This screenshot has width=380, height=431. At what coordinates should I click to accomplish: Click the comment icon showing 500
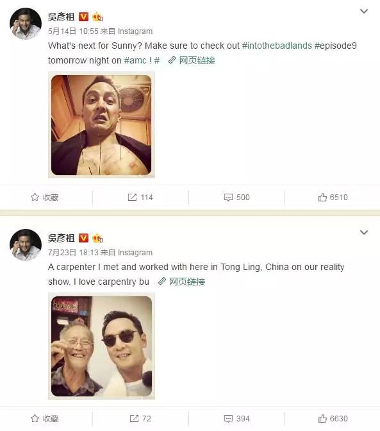point(228,198)
